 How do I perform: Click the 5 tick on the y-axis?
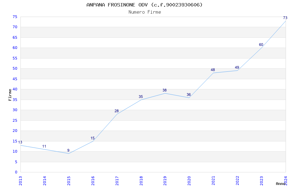16,162
